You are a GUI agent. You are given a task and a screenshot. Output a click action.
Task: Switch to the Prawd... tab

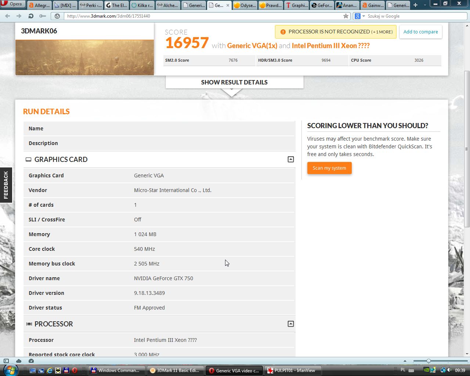(271, 5)
